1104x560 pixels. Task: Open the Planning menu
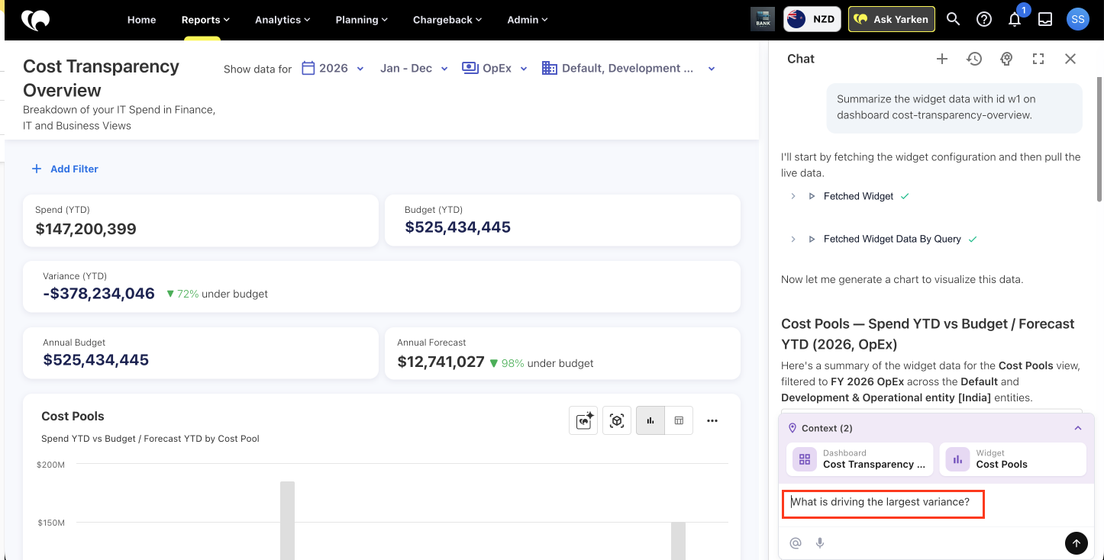point(362,20)
